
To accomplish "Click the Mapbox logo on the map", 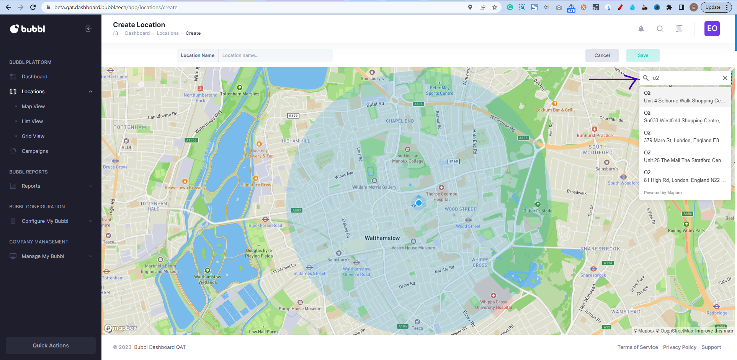I will [121, 328].
